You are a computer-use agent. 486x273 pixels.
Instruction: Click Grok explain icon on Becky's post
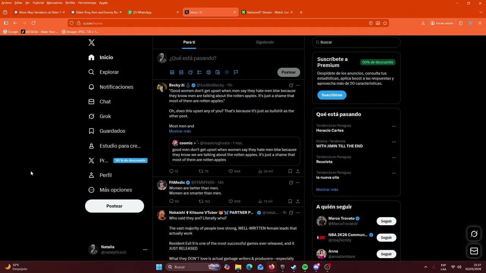coord(291,85)
